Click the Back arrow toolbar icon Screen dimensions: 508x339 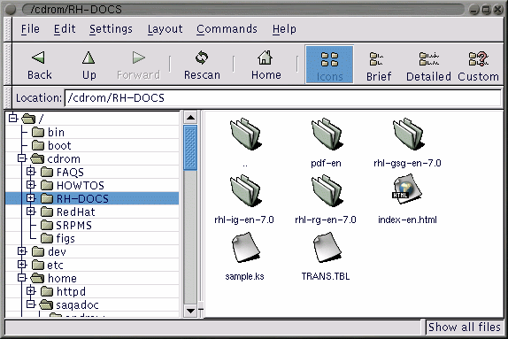pos(39,58)
